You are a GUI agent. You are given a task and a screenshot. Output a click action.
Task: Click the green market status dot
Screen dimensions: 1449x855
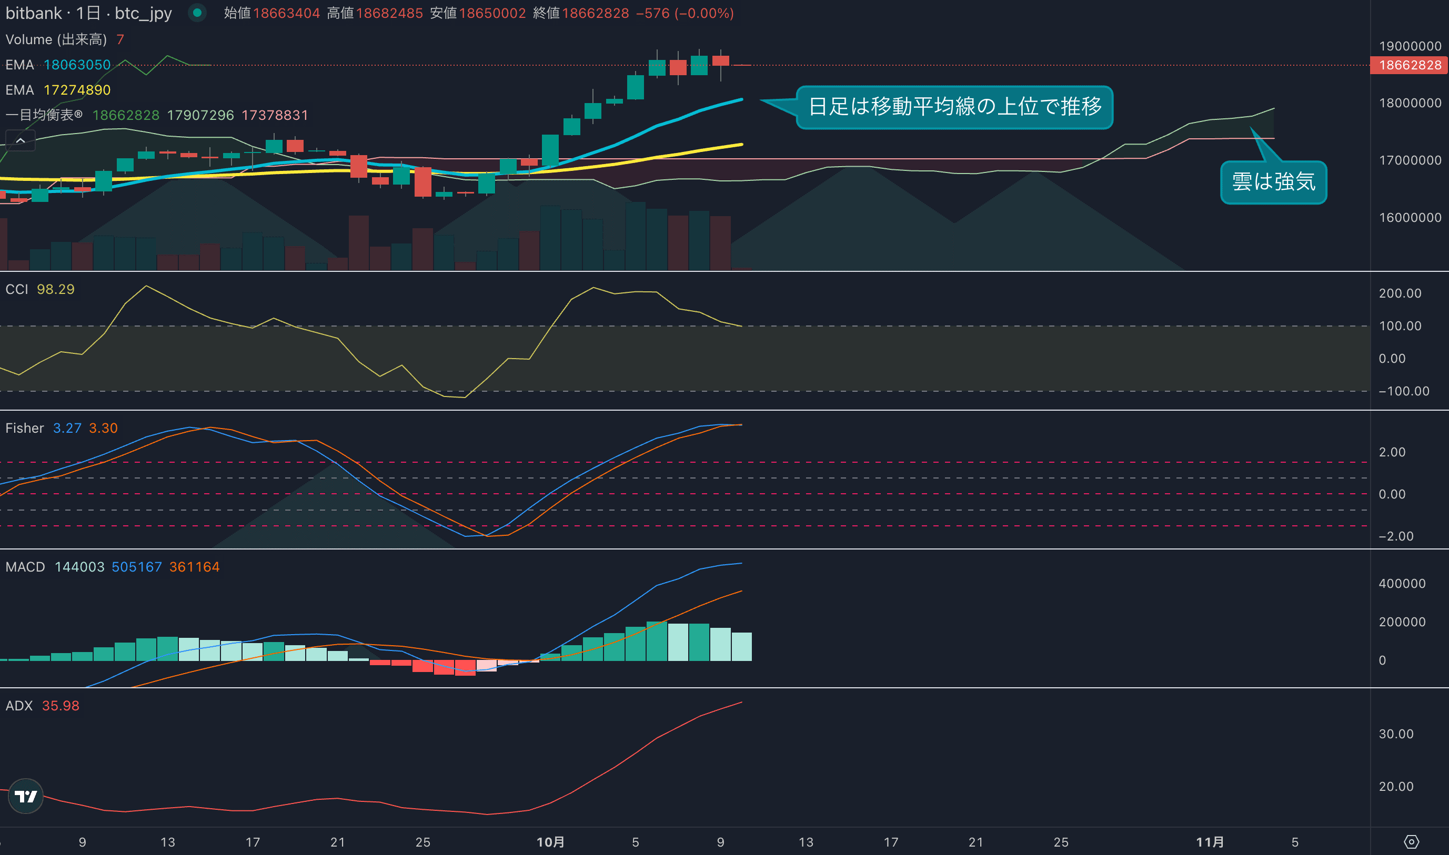point(197,13)
